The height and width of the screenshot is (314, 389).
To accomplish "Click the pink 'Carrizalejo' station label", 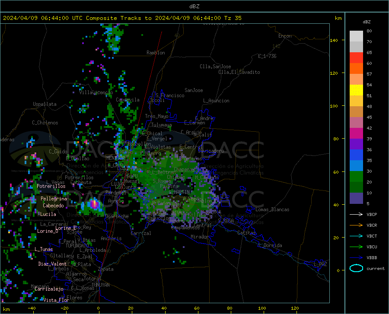I will (x=49, y=289).
